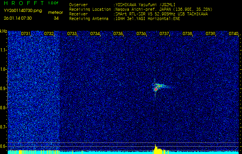Click the 0733 time marker
Image resolution: width=242 pixels, height=154 pixels.
[72, 34]
